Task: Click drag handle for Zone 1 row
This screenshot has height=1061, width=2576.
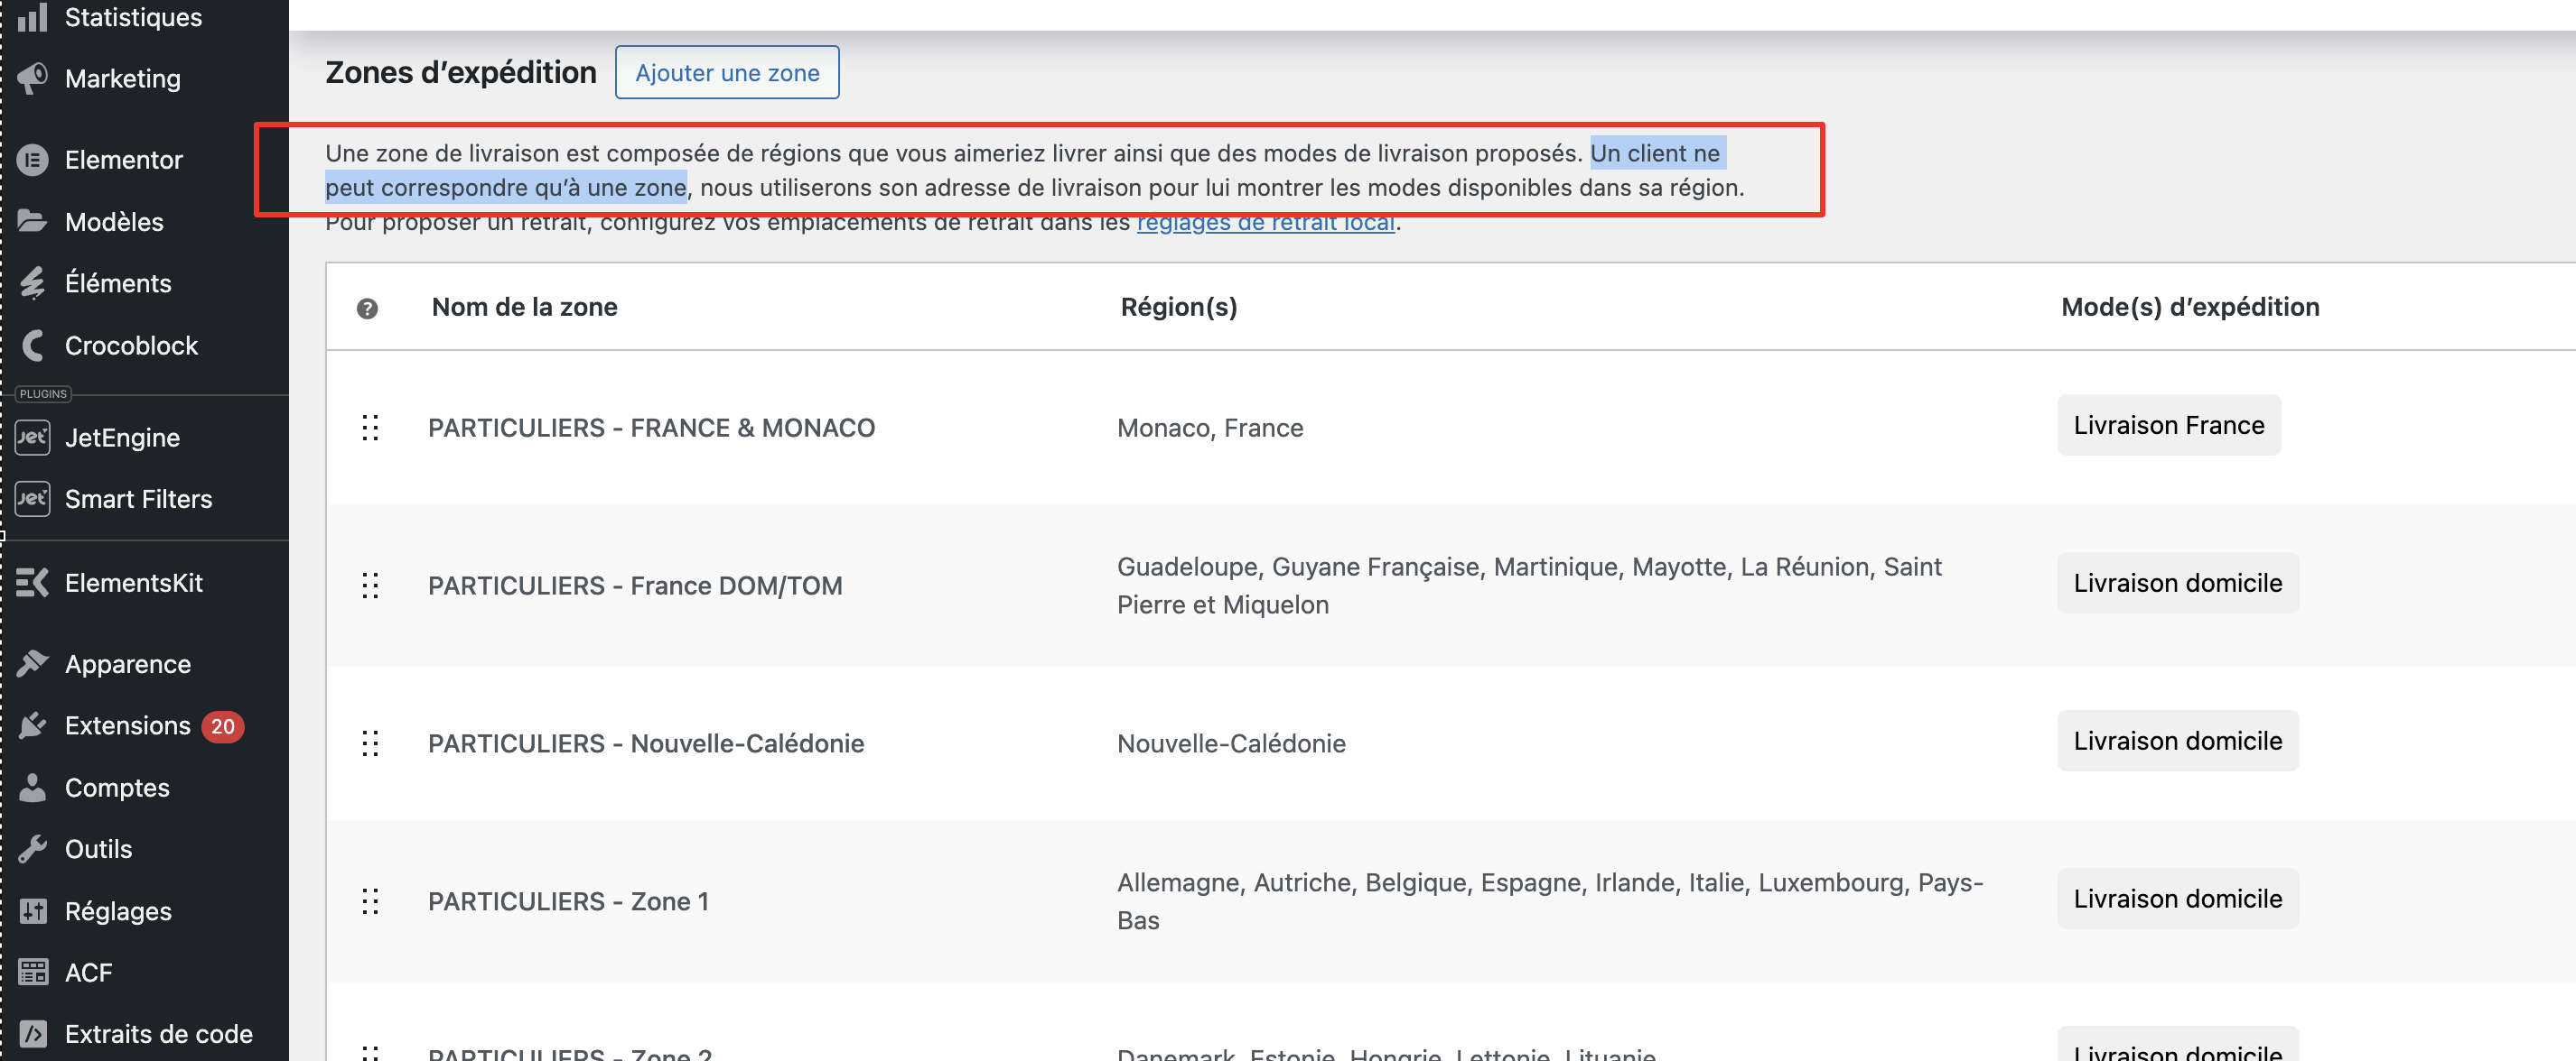Action: click(x=370, y=901)
